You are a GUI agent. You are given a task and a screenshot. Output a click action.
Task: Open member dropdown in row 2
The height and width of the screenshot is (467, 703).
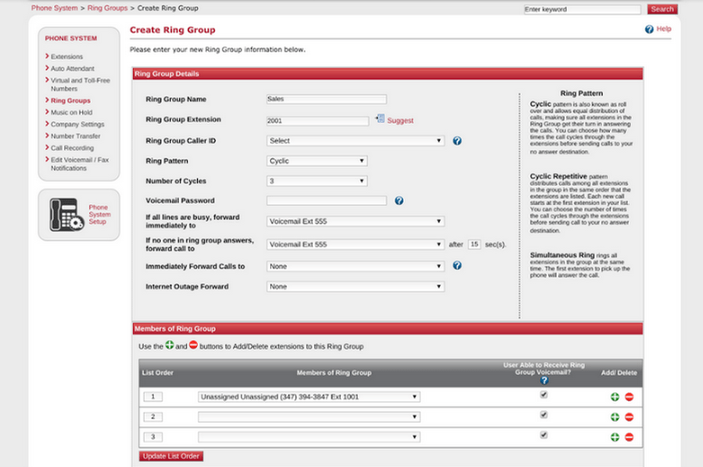tap(309, 416)
